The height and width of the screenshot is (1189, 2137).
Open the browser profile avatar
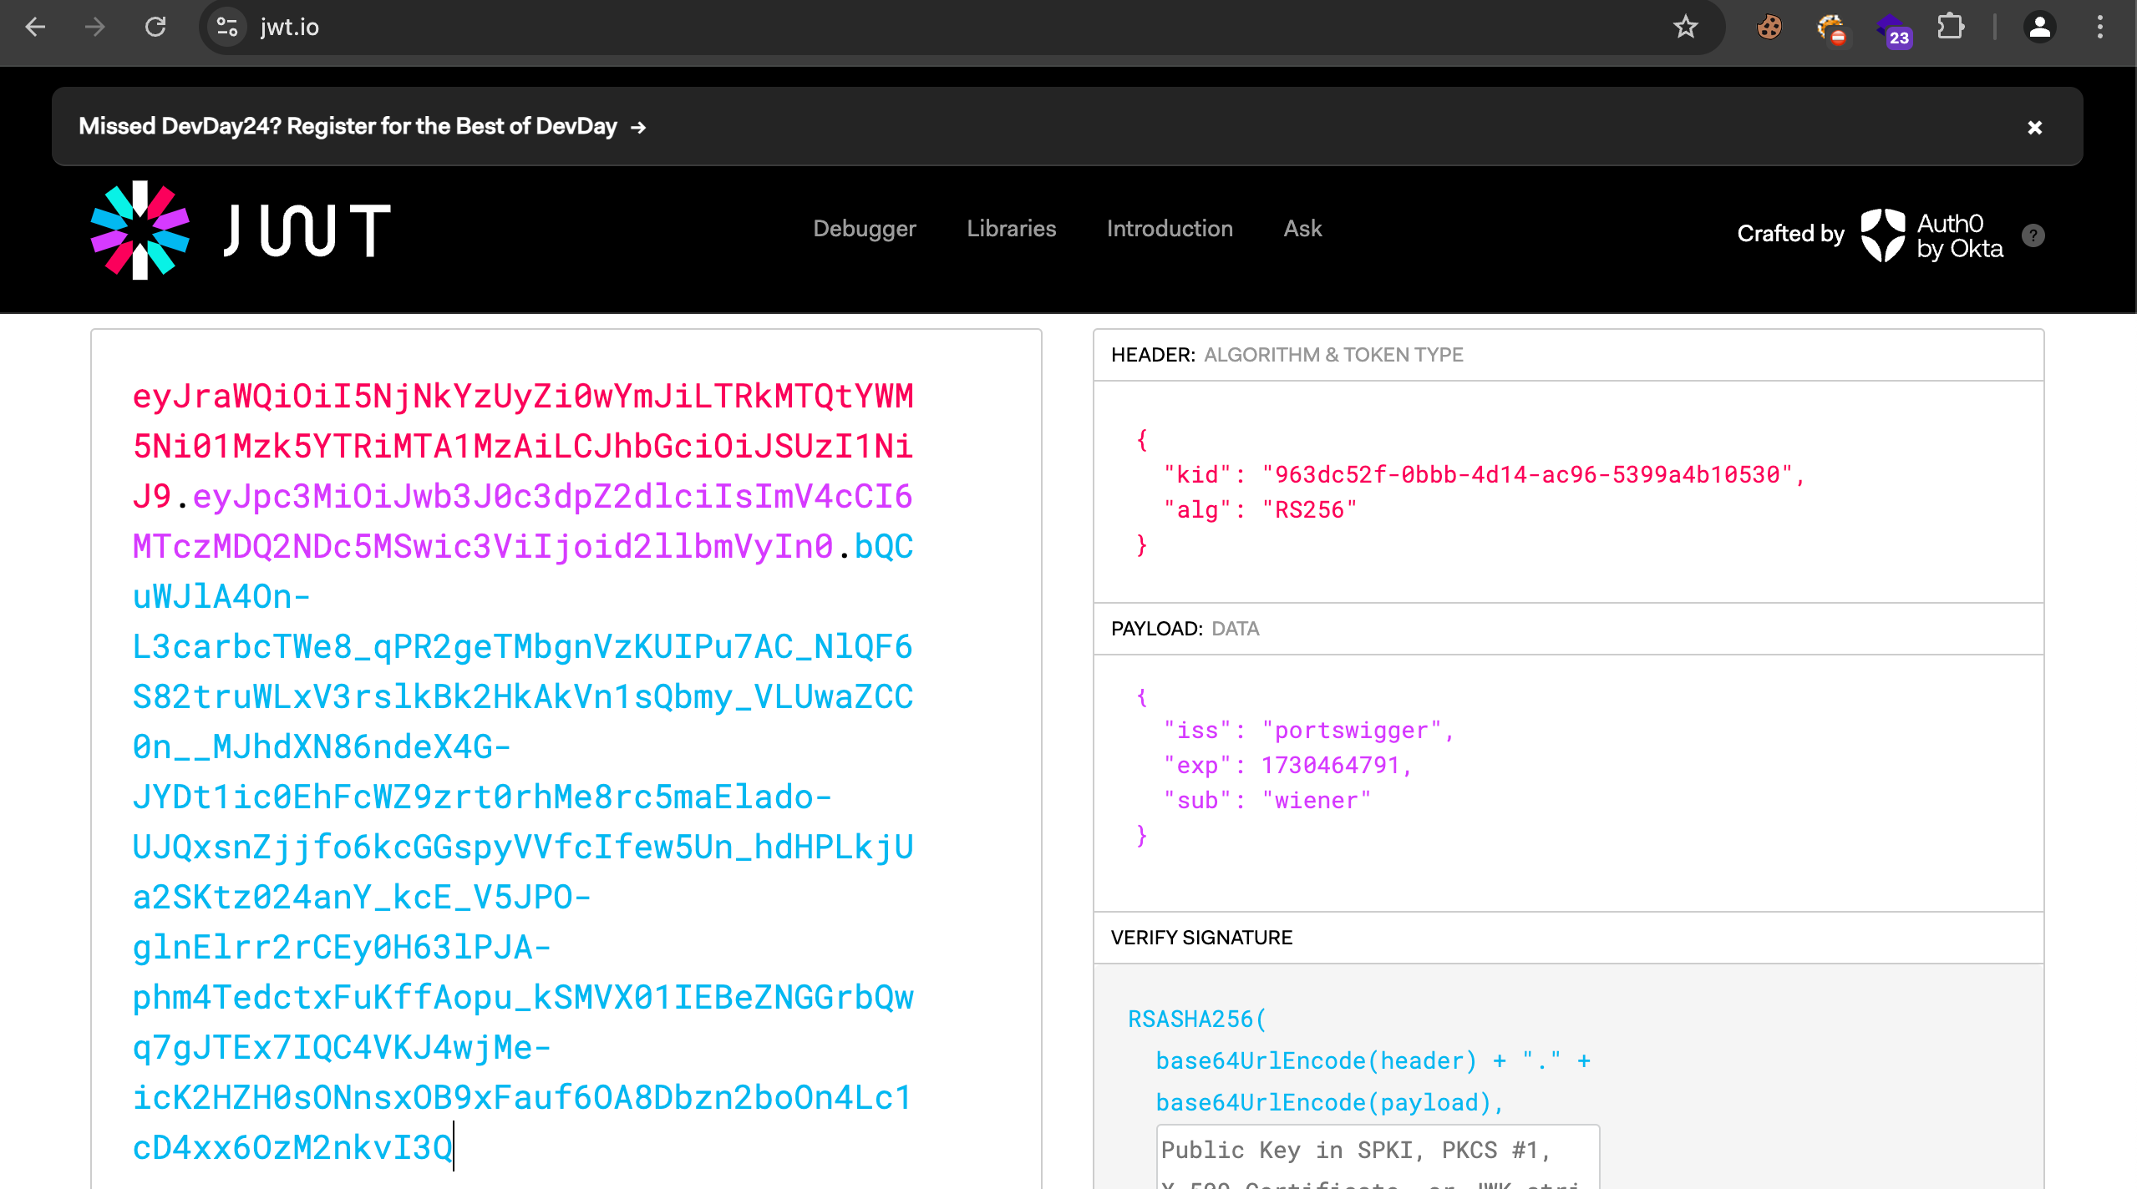point(2039,28)
